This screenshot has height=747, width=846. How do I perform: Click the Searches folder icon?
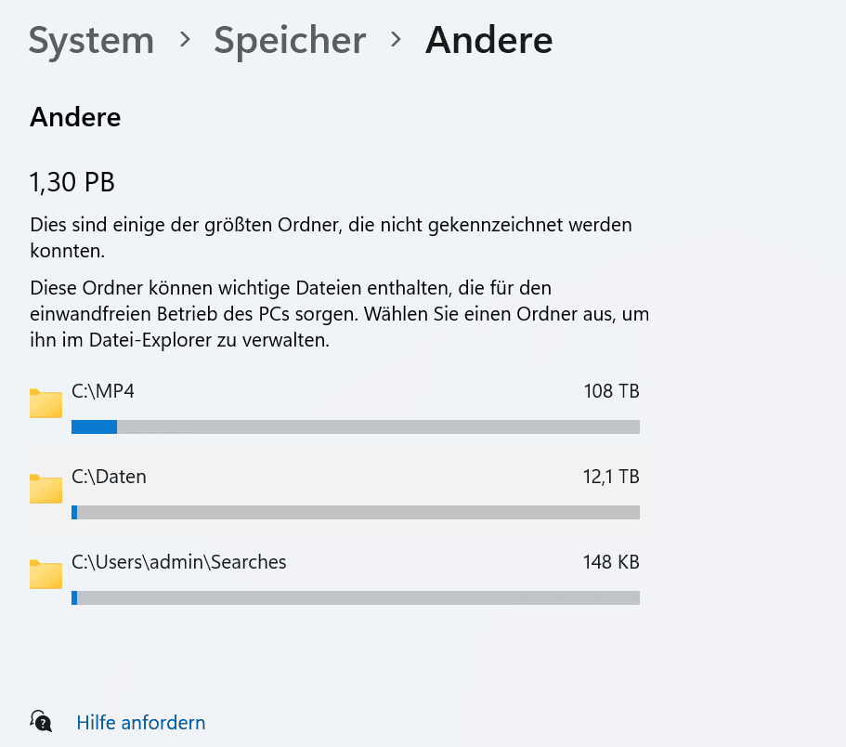[x=46, y=575]
